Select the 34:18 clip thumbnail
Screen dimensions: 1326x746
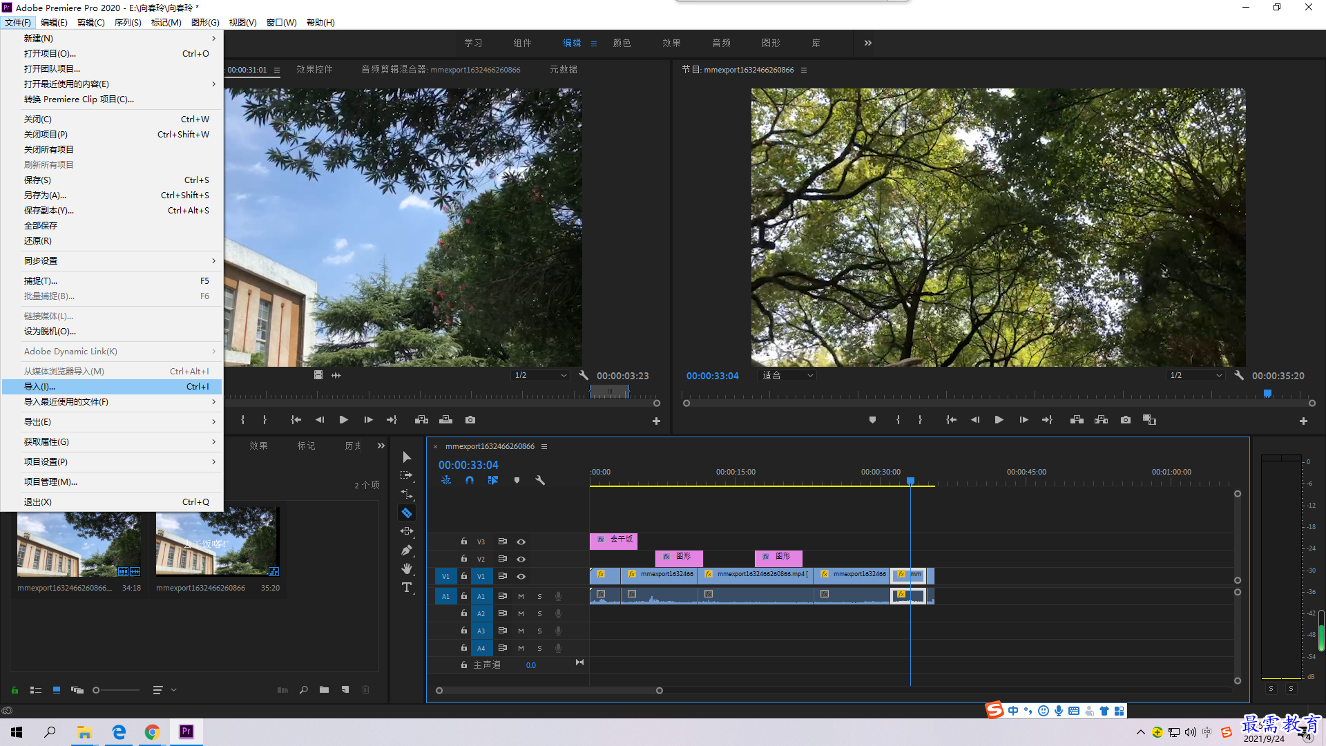79,544
